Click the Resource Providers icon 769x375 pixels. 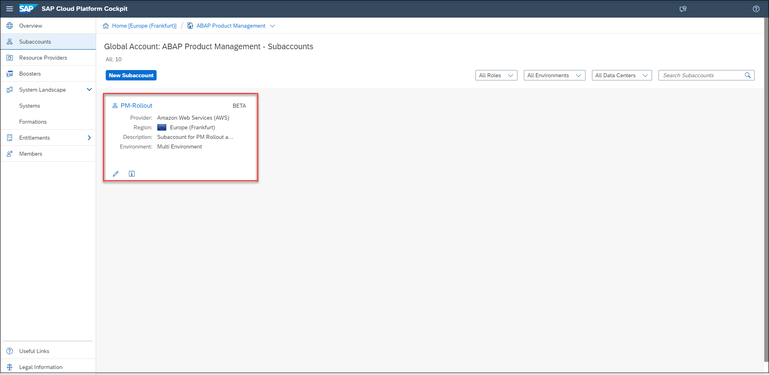coord(10,58)
